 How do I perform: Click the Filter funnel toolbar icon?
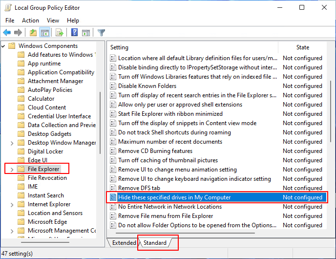tap(101, 33)
